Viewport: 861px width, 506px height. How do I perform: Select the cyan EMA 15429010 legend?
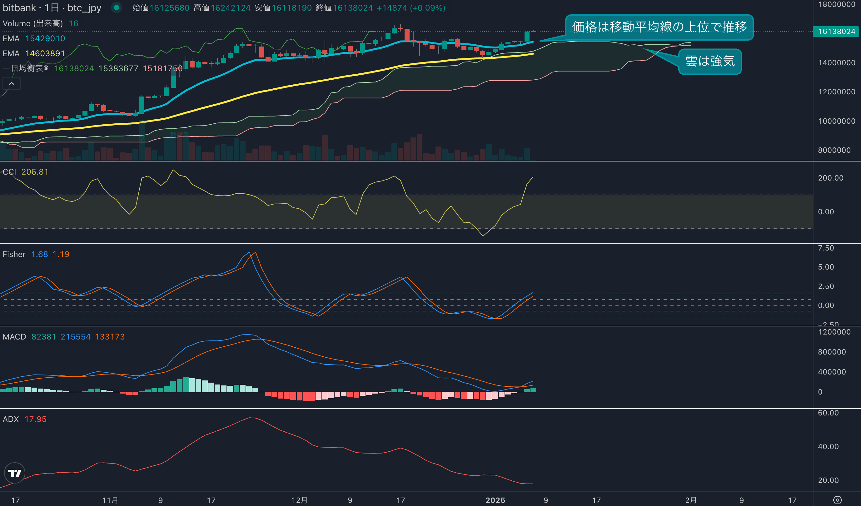(x=34, y=38)
